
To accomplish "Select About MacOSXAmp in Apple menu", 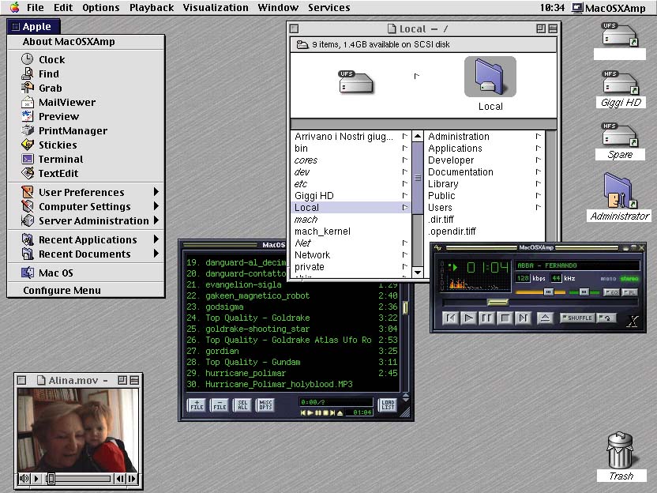I will [x=86, y=42].
